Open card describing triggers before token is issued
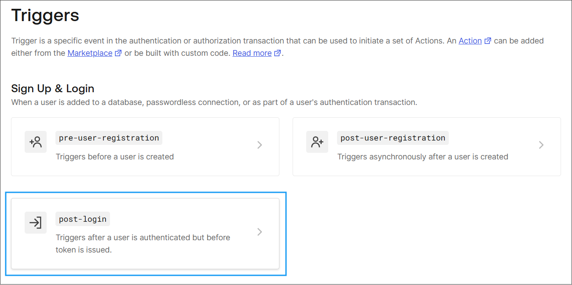 [x=145, y=234]
